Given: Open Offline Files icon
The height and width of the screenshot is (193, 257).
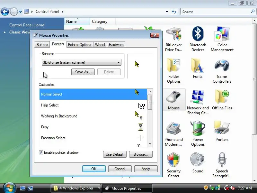Looking at the screenshot, I should pos(222,100).
